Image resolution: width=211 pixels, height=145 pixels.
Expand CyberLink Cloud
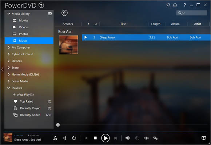(9, 54)
